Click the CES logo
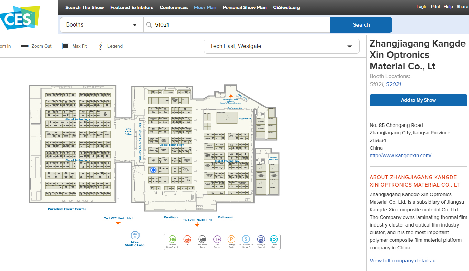This screenshot has height=271, width=469. coord(20,17)
